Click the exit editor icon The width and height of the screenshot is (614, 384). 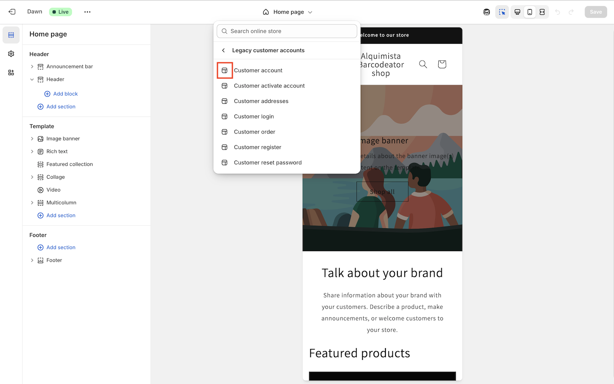pyautogui.click(x=12, y=12)
